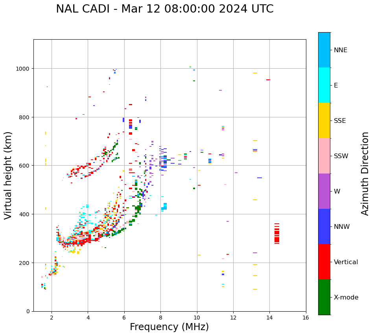The width and height of the screenshot is (374, 336).
Task: Click the Frequency (MHz) x-axis label
Action: coord(169,327)
